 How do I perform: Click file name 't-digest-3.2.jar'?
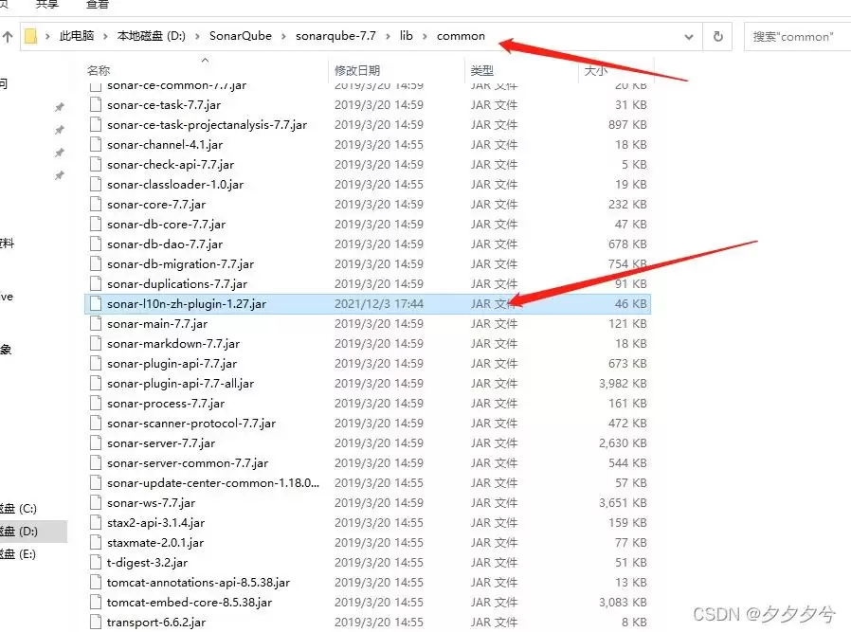(x=147, y=563)
